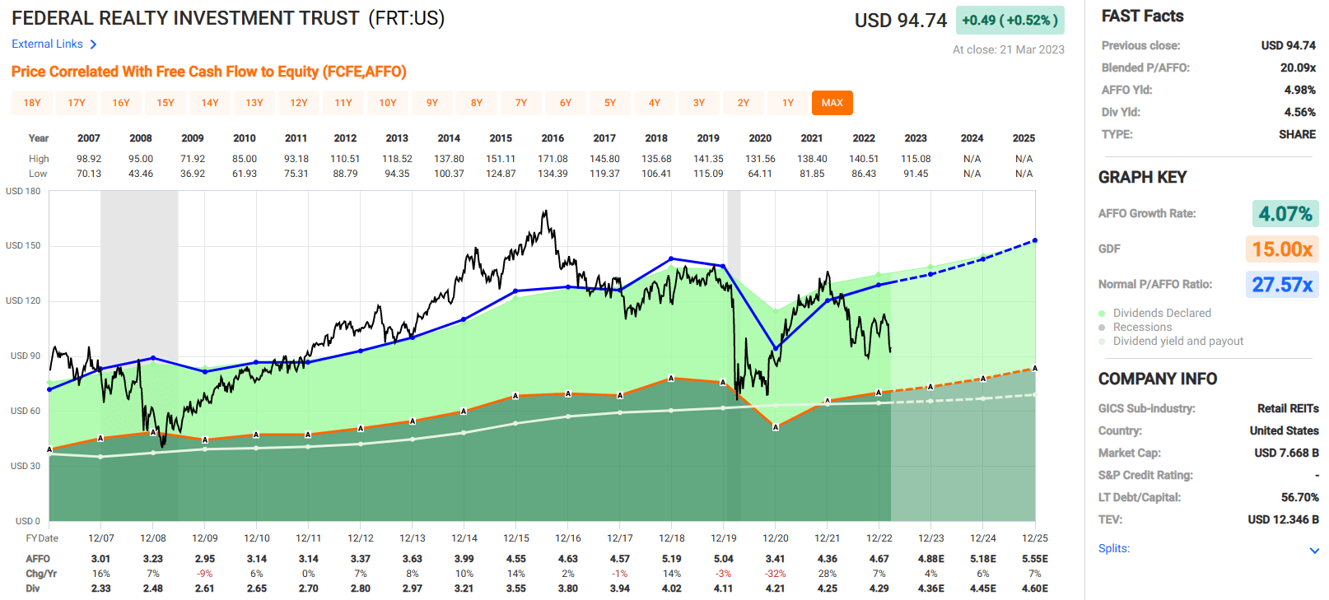This screenshot has width=1329, height=600.
Task: Select the 17Y time range tab
Action: pyautogui.click(x=77, y=103)
